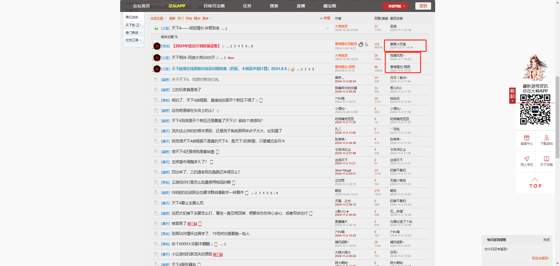
Task: Click the folder icon of 玄修宣布调整多久了 thread
Action: pyautogui.click(x=156, y=162)
